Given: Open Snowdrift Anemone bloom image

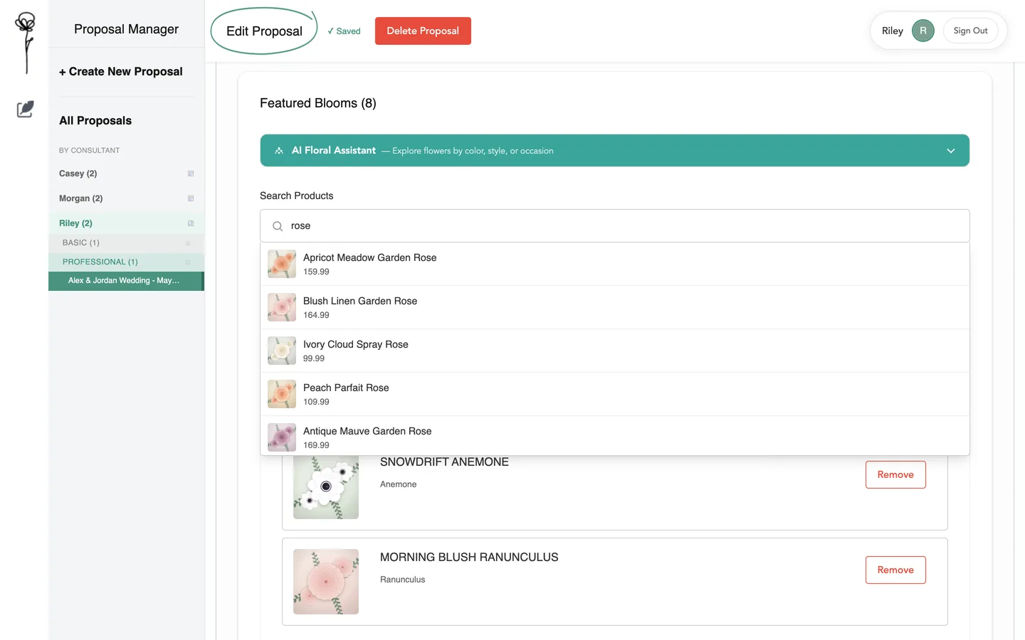Looking at the screenshot, I should coord(326,487).
